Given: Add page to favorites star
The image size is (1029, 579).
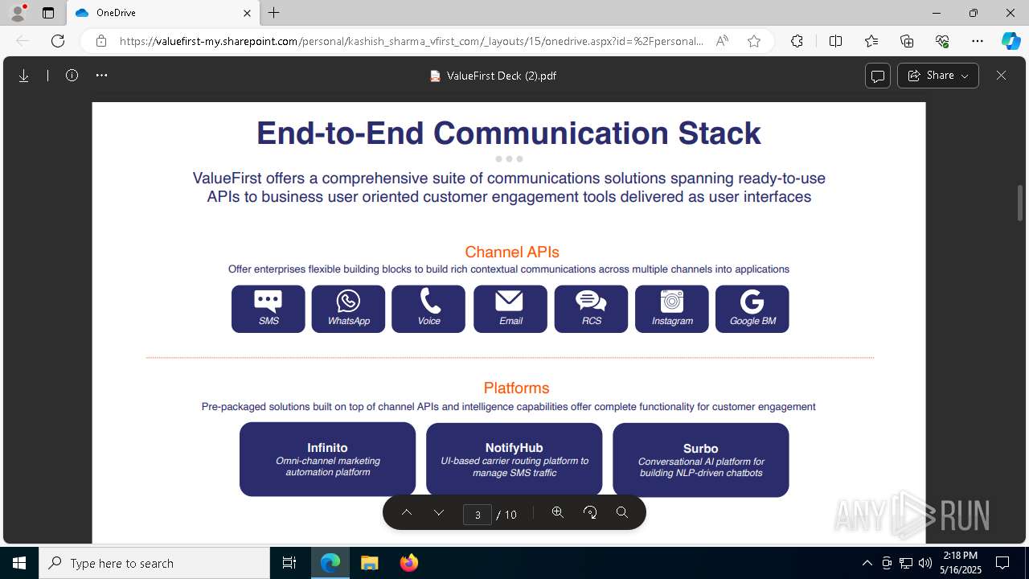Looking at the screenshot, I should pyautogui.click(x=754, y=41).
